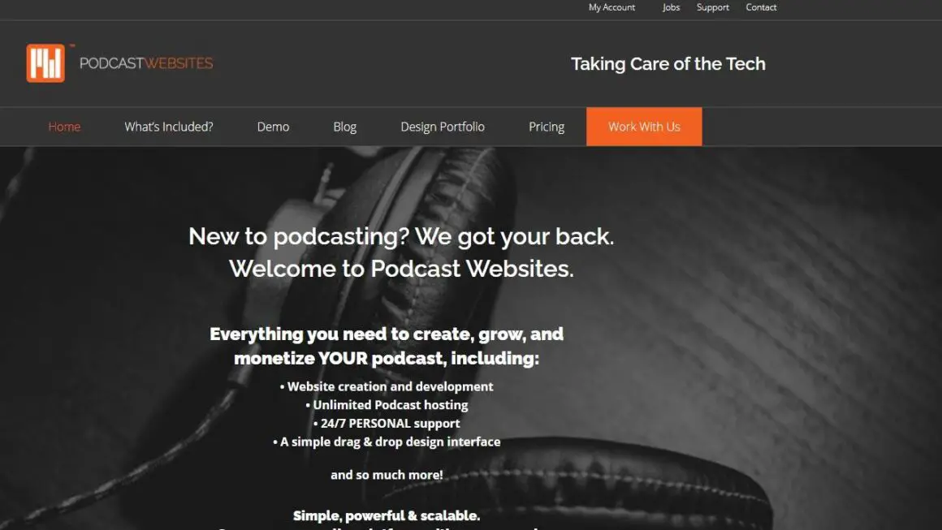
Task: Visit the Contact page
Action: 761,7
